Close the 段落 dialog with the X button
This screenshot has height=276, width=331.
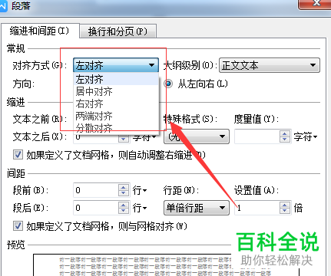pos(315,4)
